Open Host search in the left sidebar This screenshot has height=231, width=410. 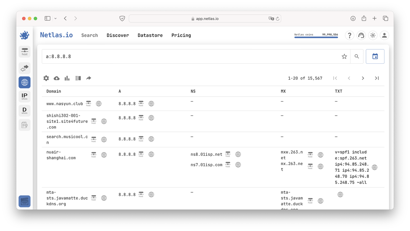click(24, 52)
